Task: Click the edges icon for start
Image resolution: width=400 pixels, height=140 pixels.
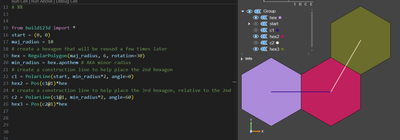Action: pos(264,24)
